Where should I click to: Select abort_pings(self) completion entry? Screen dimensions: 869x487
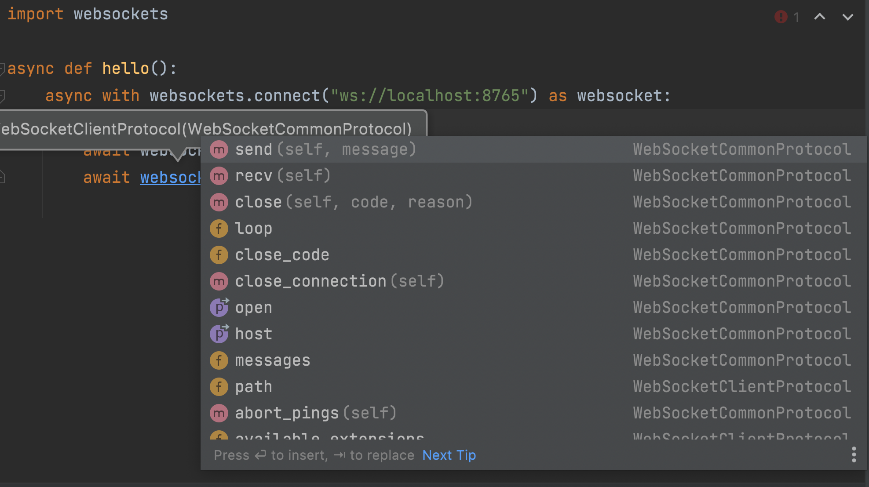(315, 413)
